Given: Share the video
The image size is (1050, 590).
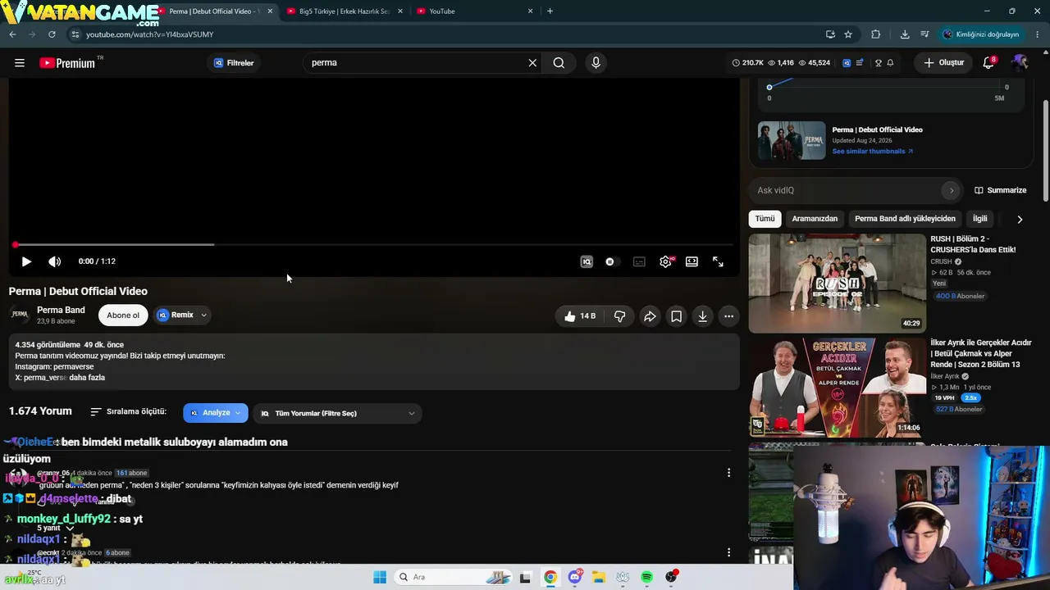Looking at the screenshot, I should (x=650, y=316).
